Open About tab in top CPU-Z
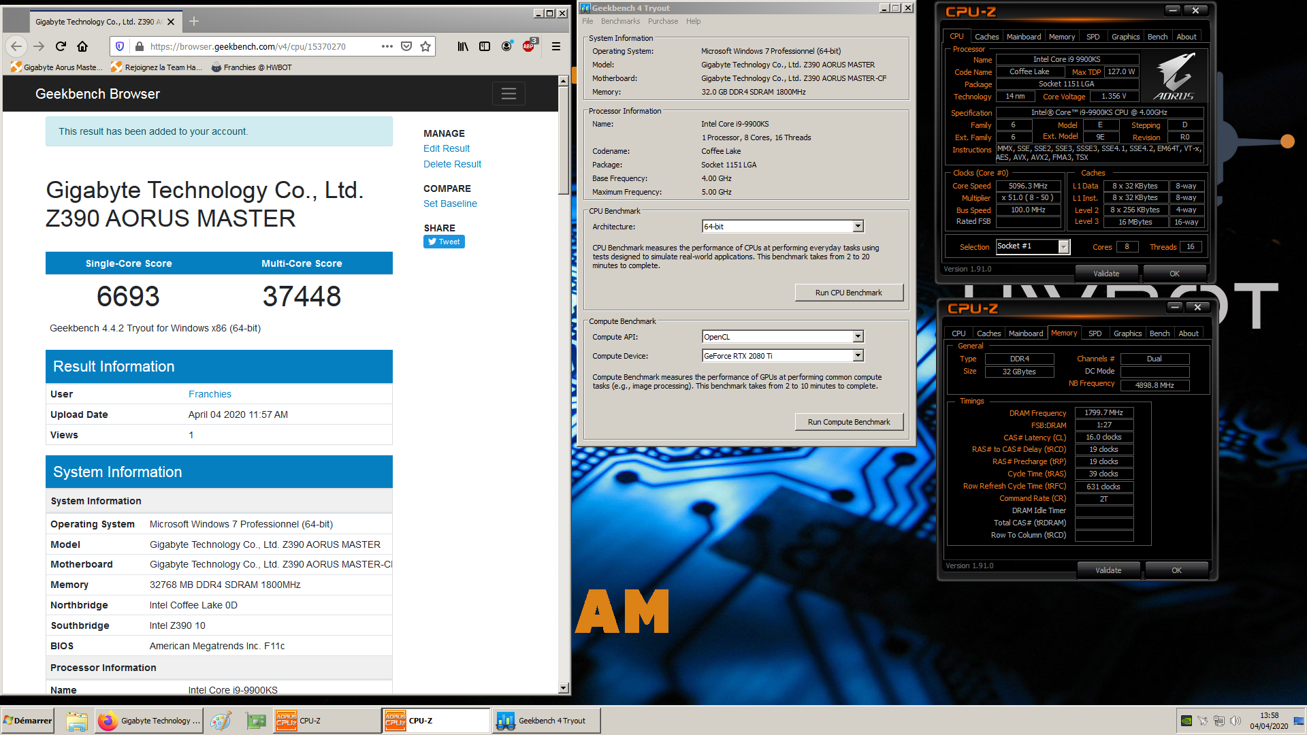The image size is (1307, 735). (x=1187, y=37)
